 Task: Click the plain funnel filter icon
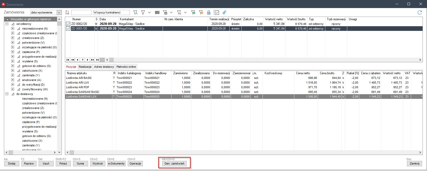[x=143, y=12]
